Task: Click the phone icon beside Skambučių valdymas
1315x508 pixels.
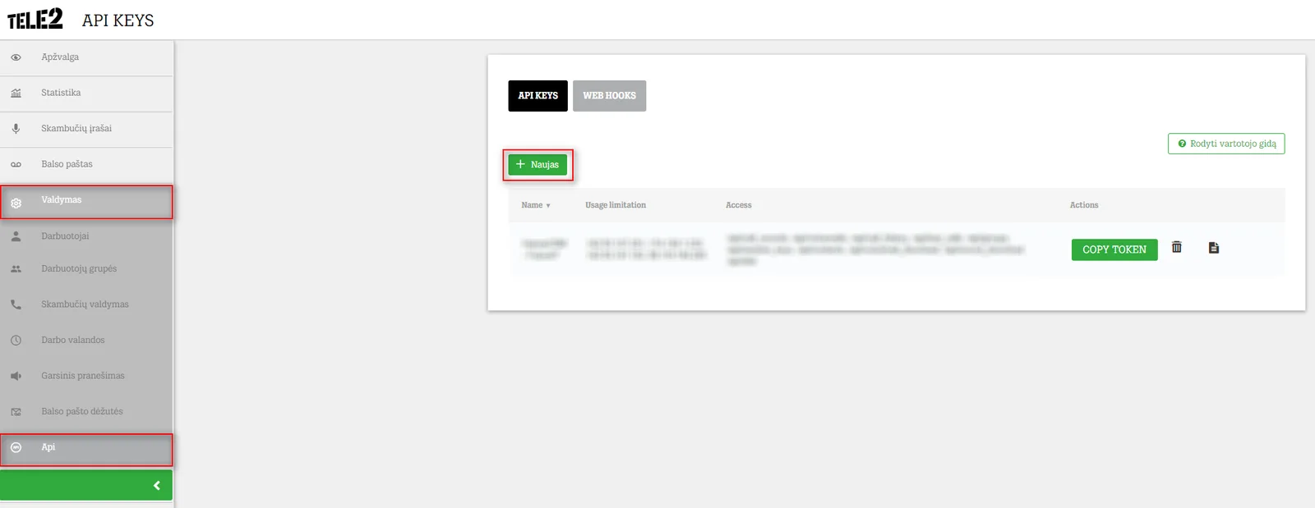Action: pos(16,304)
